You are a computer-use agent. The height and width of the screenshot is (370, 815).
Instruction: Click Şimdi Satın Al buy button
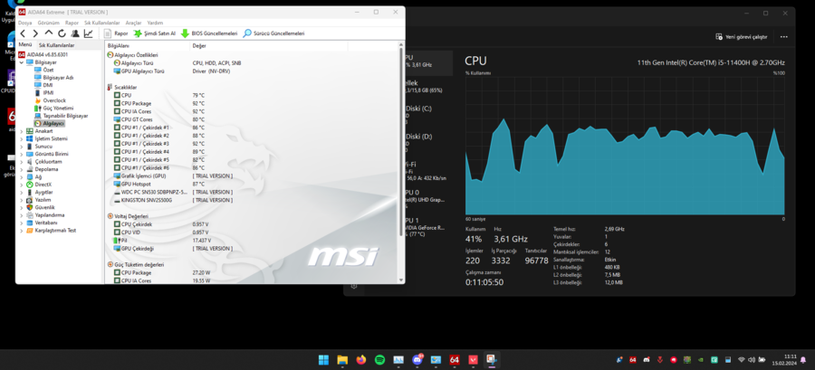point(154,33)
